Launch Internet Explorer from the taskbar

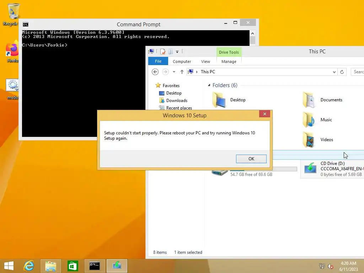tap(29, 266)
